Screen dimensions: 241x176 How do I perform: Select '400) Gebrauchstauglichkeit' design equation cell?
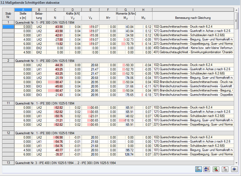pyautogui.click(x=193, y=48)
